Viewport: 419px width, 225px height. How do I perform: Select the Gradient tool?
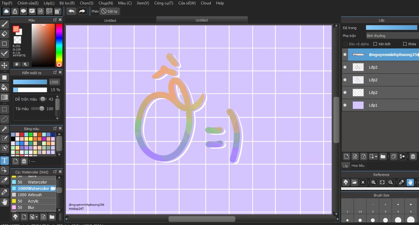click(5, 97)
